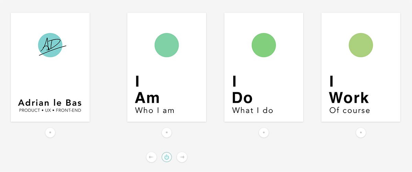
Task: Click the 'PRODUCT • UX • FRONT-END' tagline
Action: pos(50,110)
